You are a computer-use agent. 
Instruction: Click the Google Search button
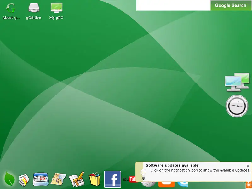coord(231,5)
